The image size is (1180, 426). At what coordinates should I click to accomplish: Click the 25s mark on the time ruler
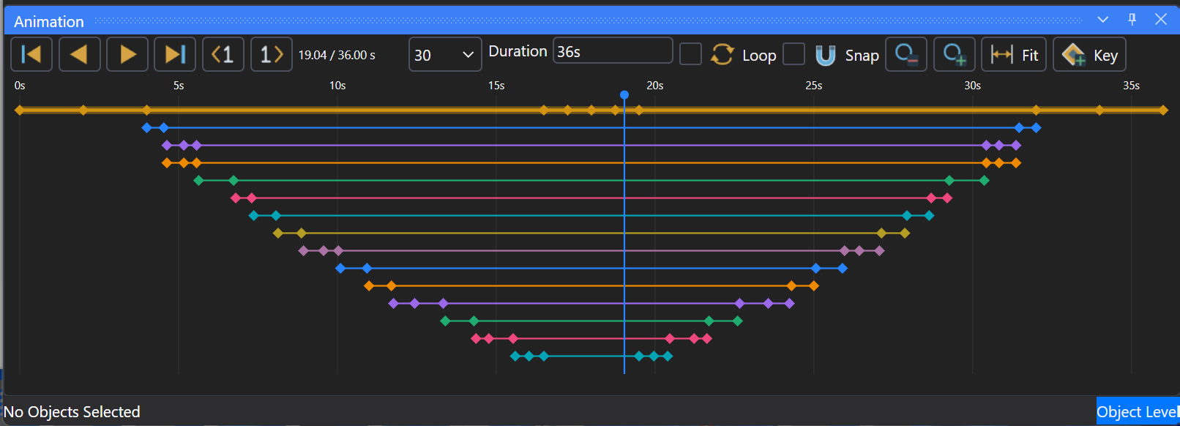[814, 86]
